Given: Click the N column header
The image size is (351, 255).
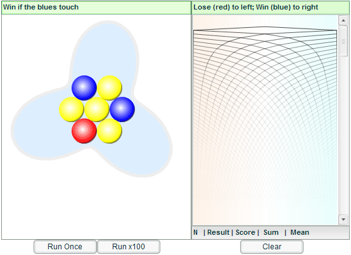Looking at the screenshot, I should tap(196, 232).
